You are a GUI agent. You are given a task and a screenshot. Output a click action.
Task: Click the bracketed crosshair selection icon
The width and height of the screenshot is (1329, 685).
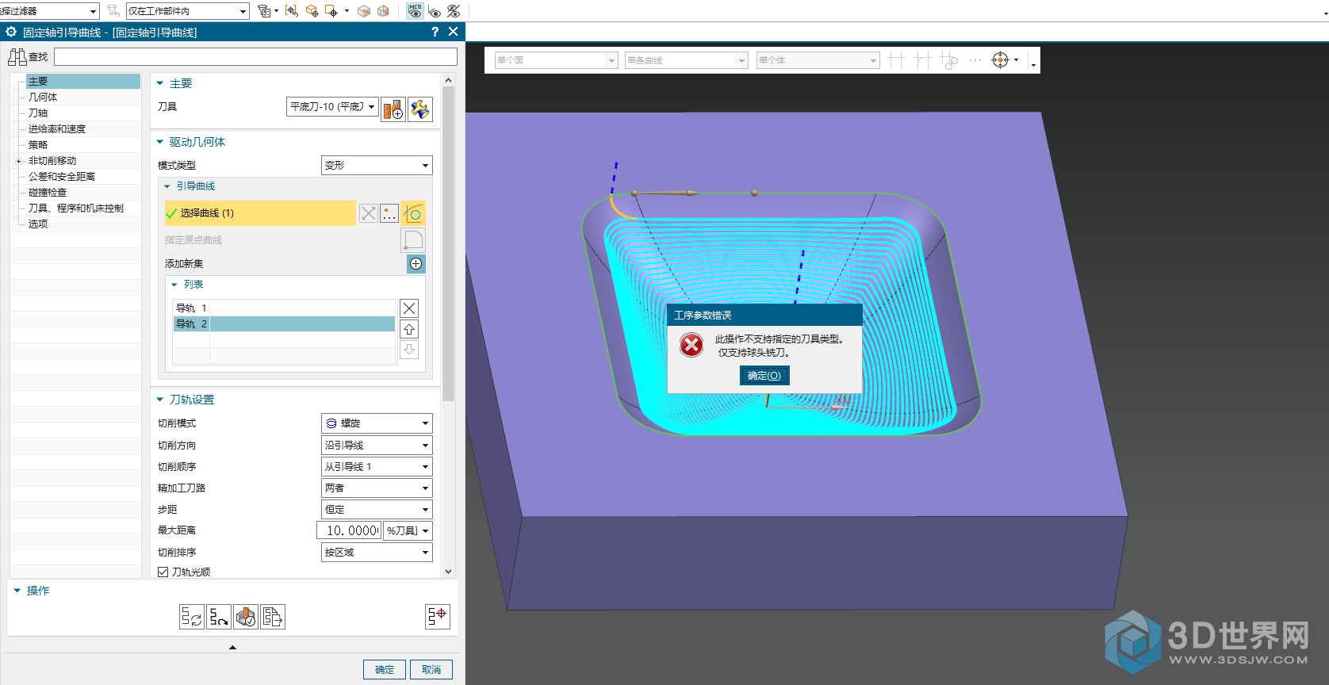[292, 11]
